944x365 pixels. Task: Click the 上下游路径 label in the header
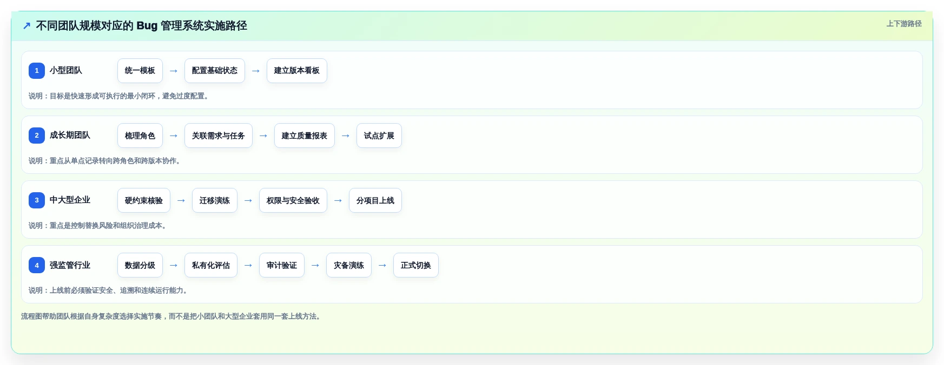(x=904, y=24)
